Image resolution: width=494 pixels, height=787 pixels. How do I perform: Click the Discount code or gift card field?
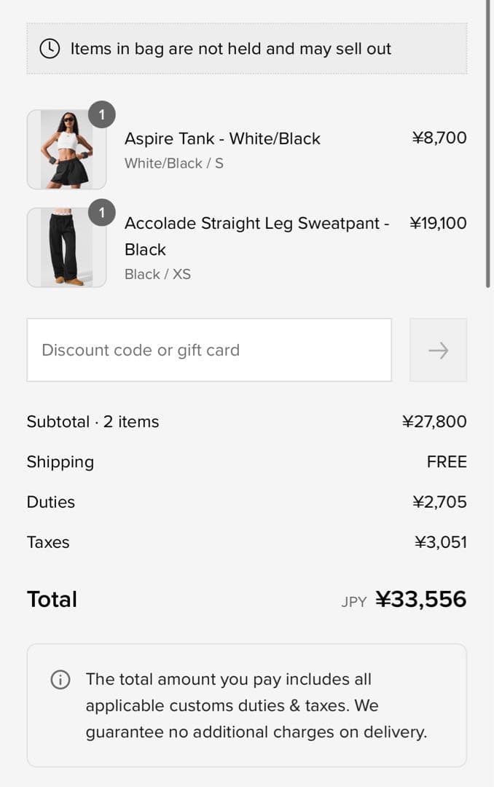coord(209,350)
